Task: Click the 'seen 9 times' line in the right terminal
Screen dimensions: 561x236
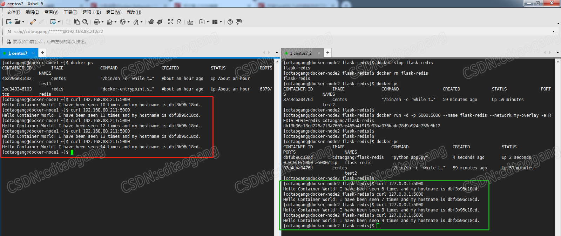Action: pyautogui.click(x=381, y=221)
